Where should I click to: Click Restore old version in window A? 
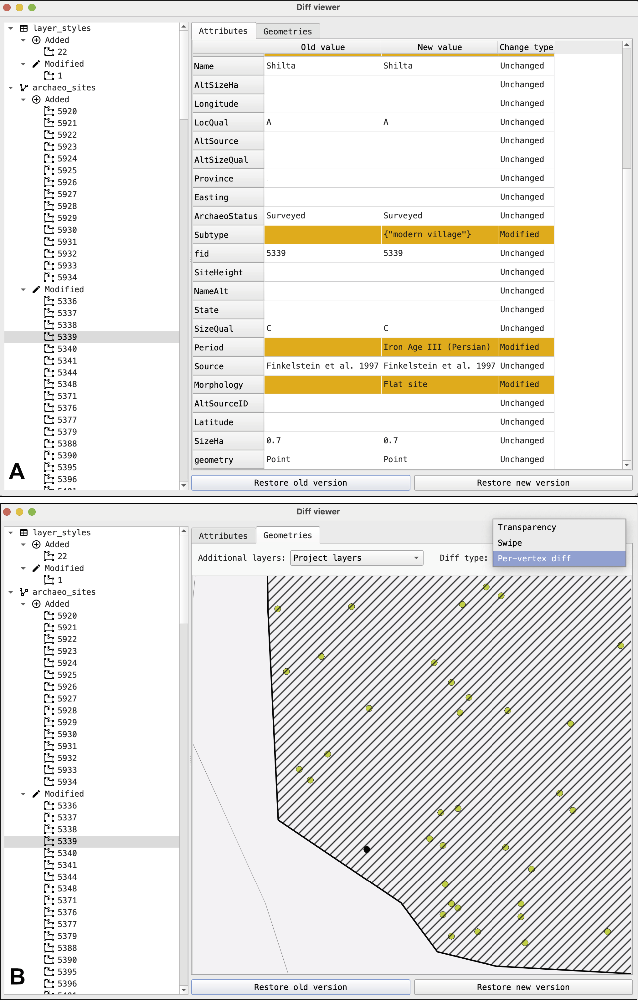[x=301, y=482]
